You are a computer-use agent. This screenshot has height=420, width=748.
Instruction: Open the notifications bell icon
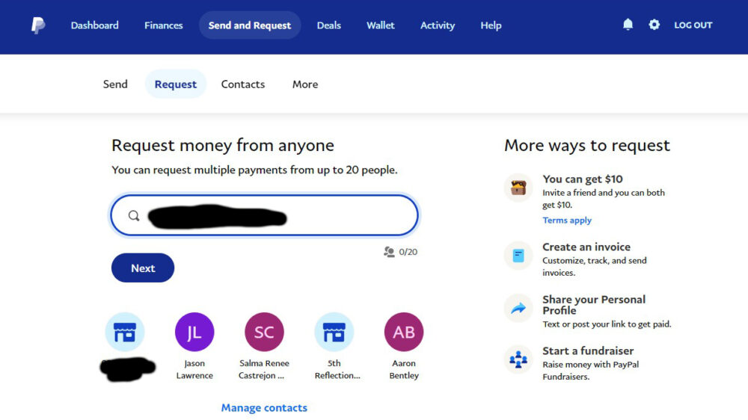pos(628,25)
